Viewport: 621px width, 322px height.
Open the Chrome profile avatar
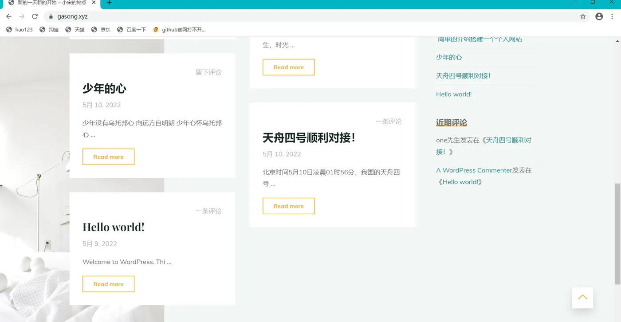599,16
